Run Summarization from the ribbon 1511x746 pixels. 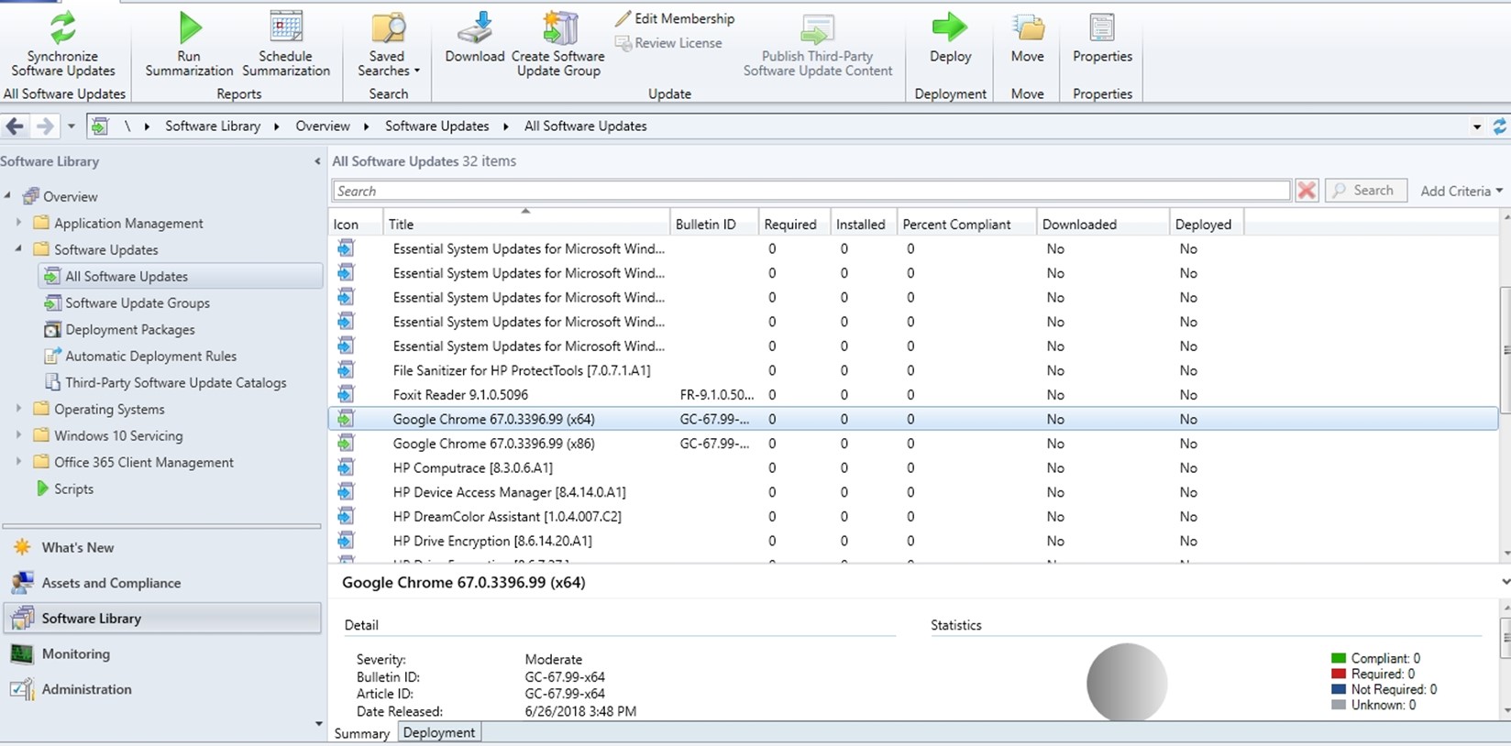click(189, 44)
